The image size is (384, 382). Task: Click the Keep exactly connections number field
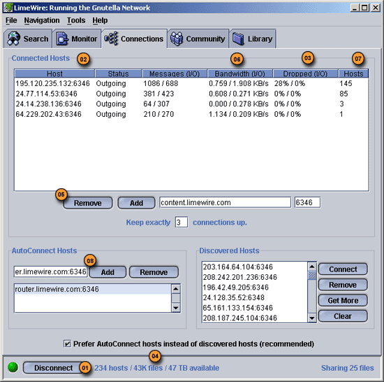click(x=182, y=222)
